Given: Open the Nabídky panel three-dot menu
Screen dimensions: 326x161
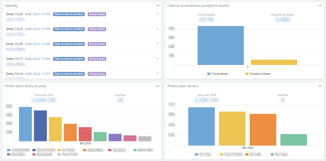Looking at the screenshot, I should click(157, 6).
